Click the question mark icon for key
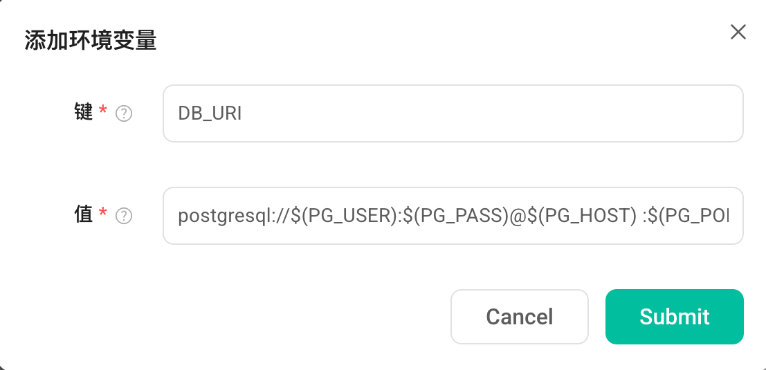 [x=124, y=113]
